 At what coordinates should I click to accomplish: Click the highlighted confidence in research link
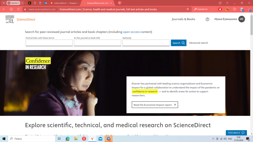point(145,92)
